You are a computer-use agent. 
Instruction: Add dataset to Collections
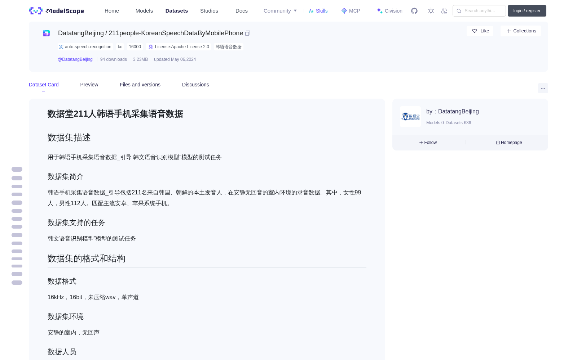click(x=521, y=31)
